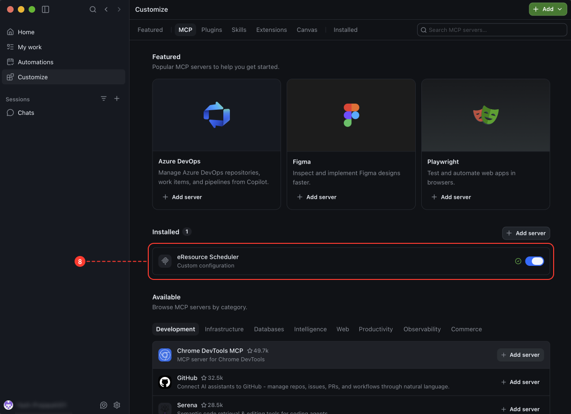The width and height of the screenshot is (571, 414).
Task: Open the Skills tab
Action: tap(239, 30)
